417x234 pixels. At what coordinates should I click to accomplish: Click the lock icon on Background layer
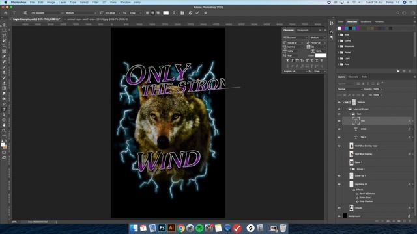click(x=409, y=216)
